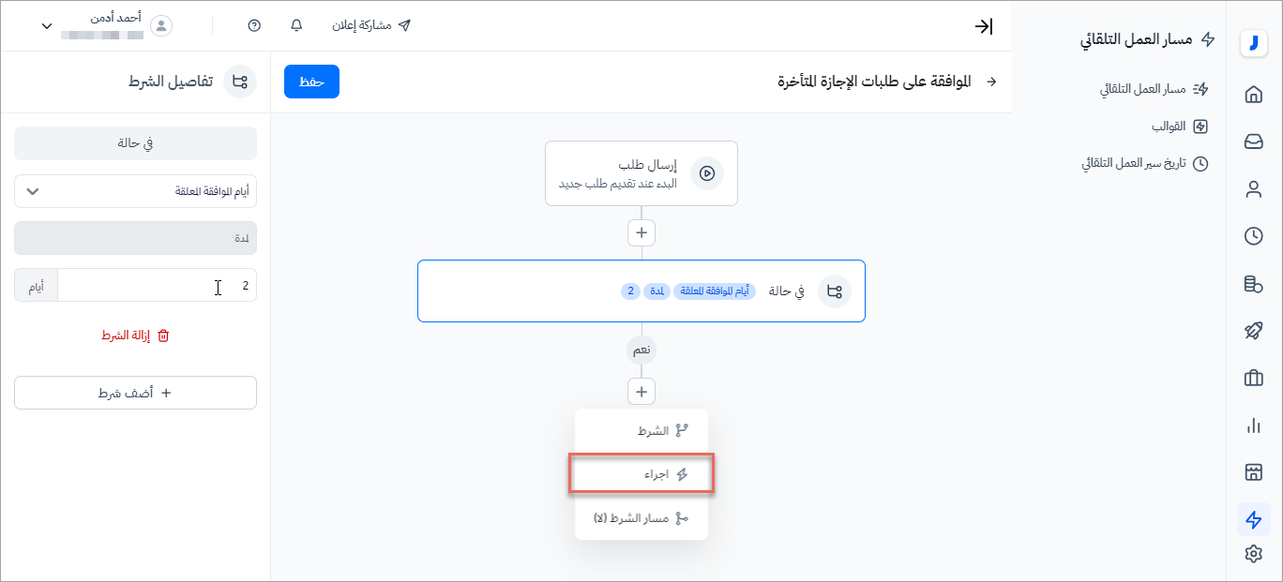Click the help question mark icon

coord(254,25)
